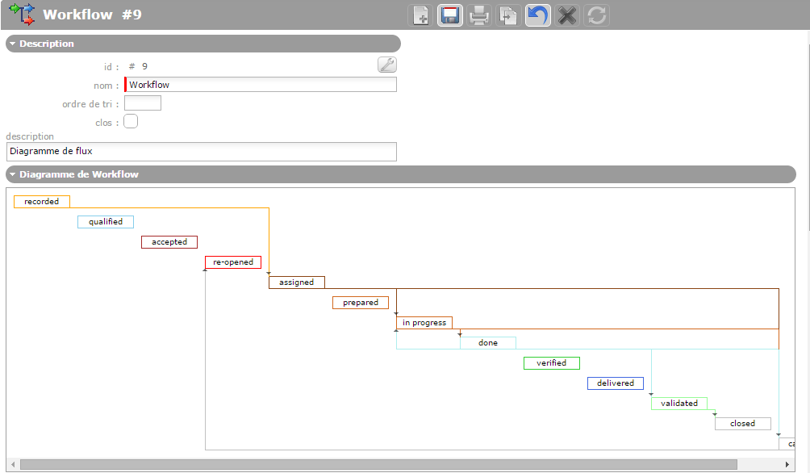The width and height of the screenshot is (810, 473).
Task: Collapse the Description section
Action: point(14,44)
